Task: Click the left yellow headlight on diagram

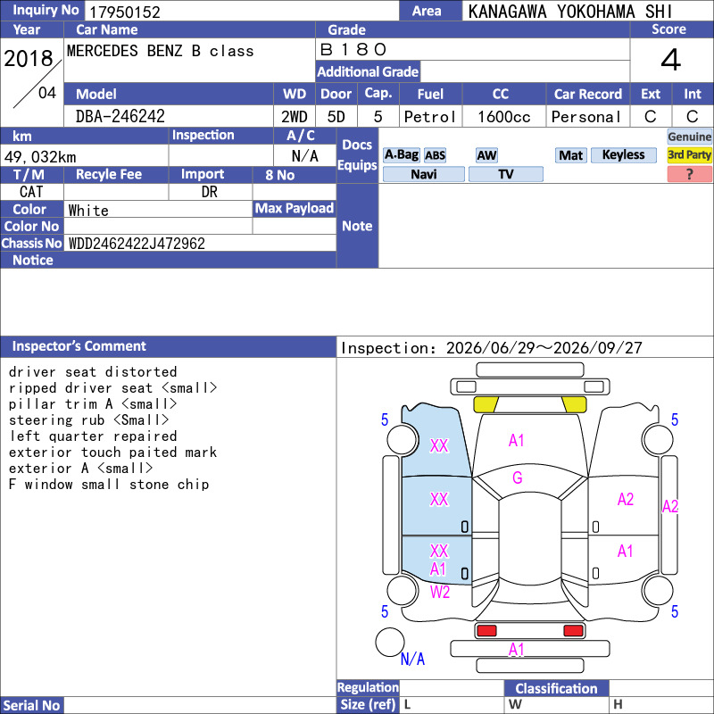Action: [x=486, y=404]
